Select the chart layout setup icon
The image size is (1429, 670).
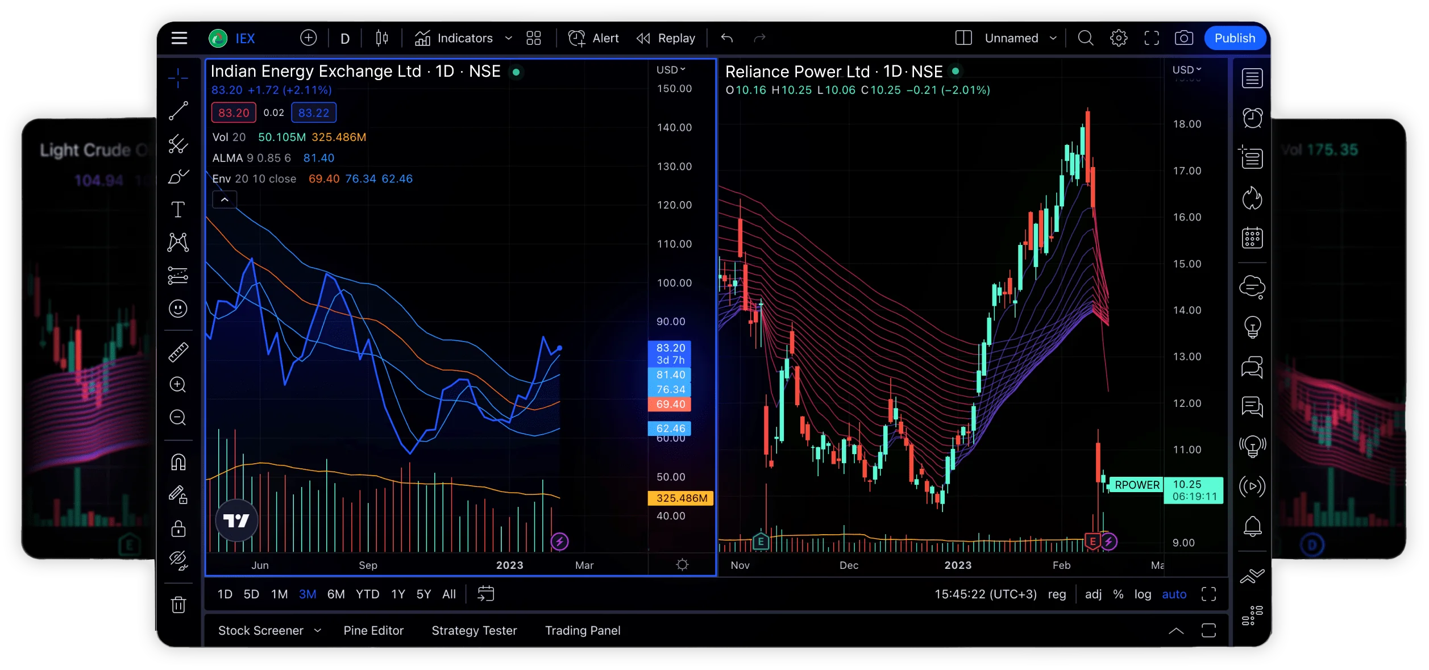tap(963, 38)
